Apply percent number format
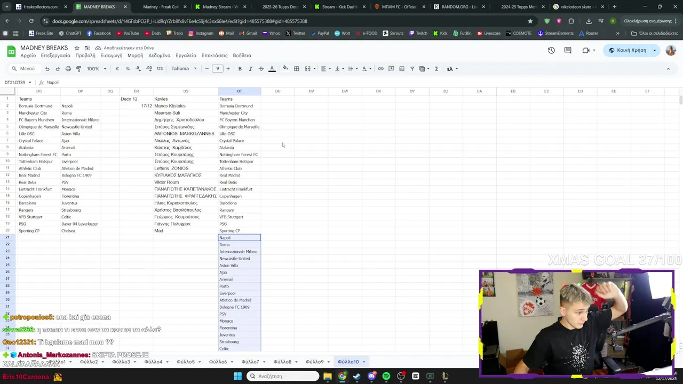Viewport: 683px width, 384px height. coord(128,69)
